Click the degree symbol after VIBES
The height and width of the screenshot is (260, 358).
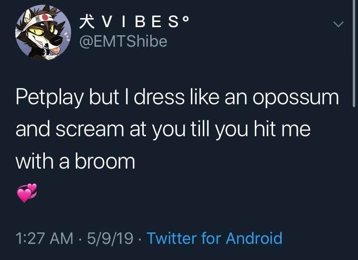pos(186,19)
